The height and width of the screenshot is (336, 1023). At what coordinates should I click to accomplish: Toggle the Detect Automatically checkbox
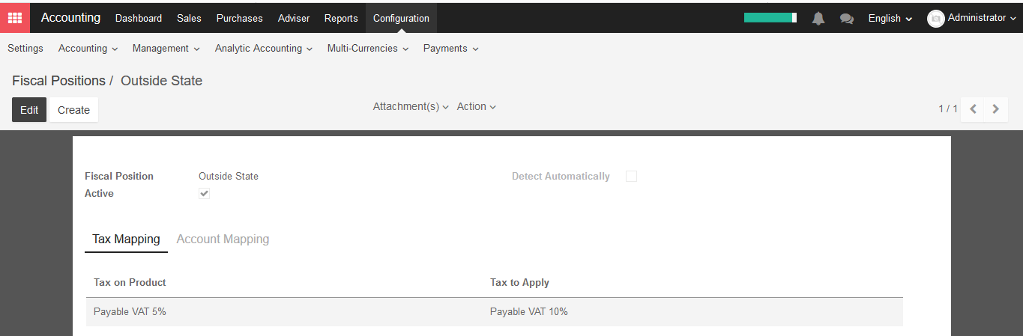[631, 176]
